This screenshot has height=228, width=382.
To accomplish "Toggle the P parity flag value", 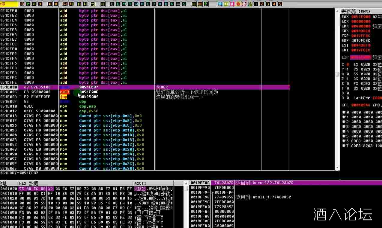I will 348,69.
